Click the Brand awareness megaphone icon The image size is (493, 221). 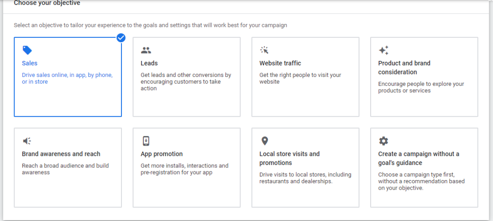point(27,141)
